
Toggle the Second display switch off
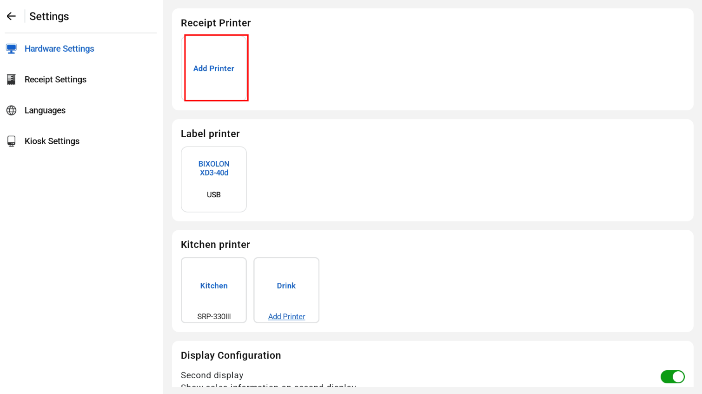click(x=672, y=377)
